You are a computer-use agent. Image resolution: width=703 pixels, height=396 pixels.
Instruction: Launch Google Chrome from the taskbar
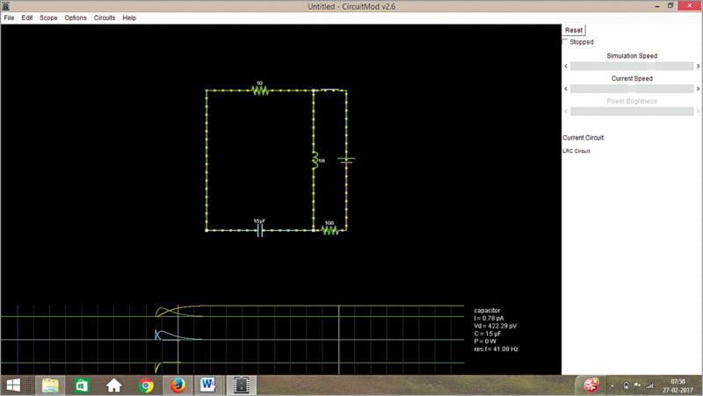pos(146,385)
